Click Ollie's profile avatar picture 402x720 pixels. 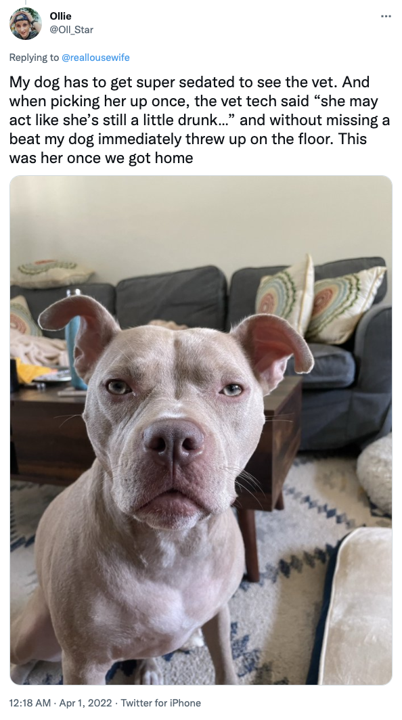pyautogui.click(x=26, y=24)
